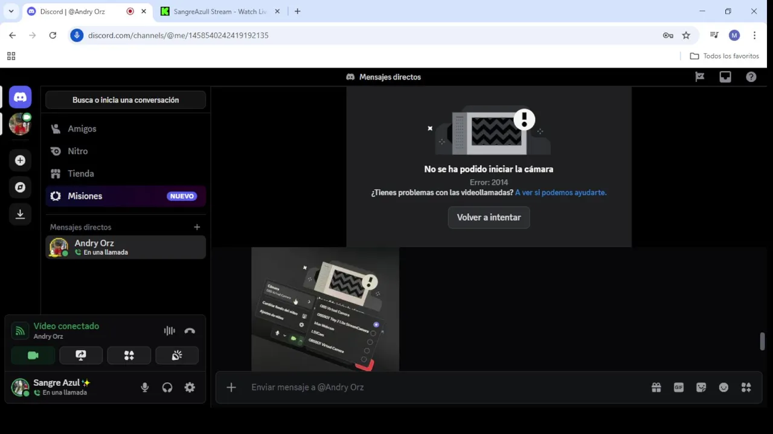The width and height of the screenshot is (773, 434).
Task: Attach file with plus button
Action: (231, 388)
